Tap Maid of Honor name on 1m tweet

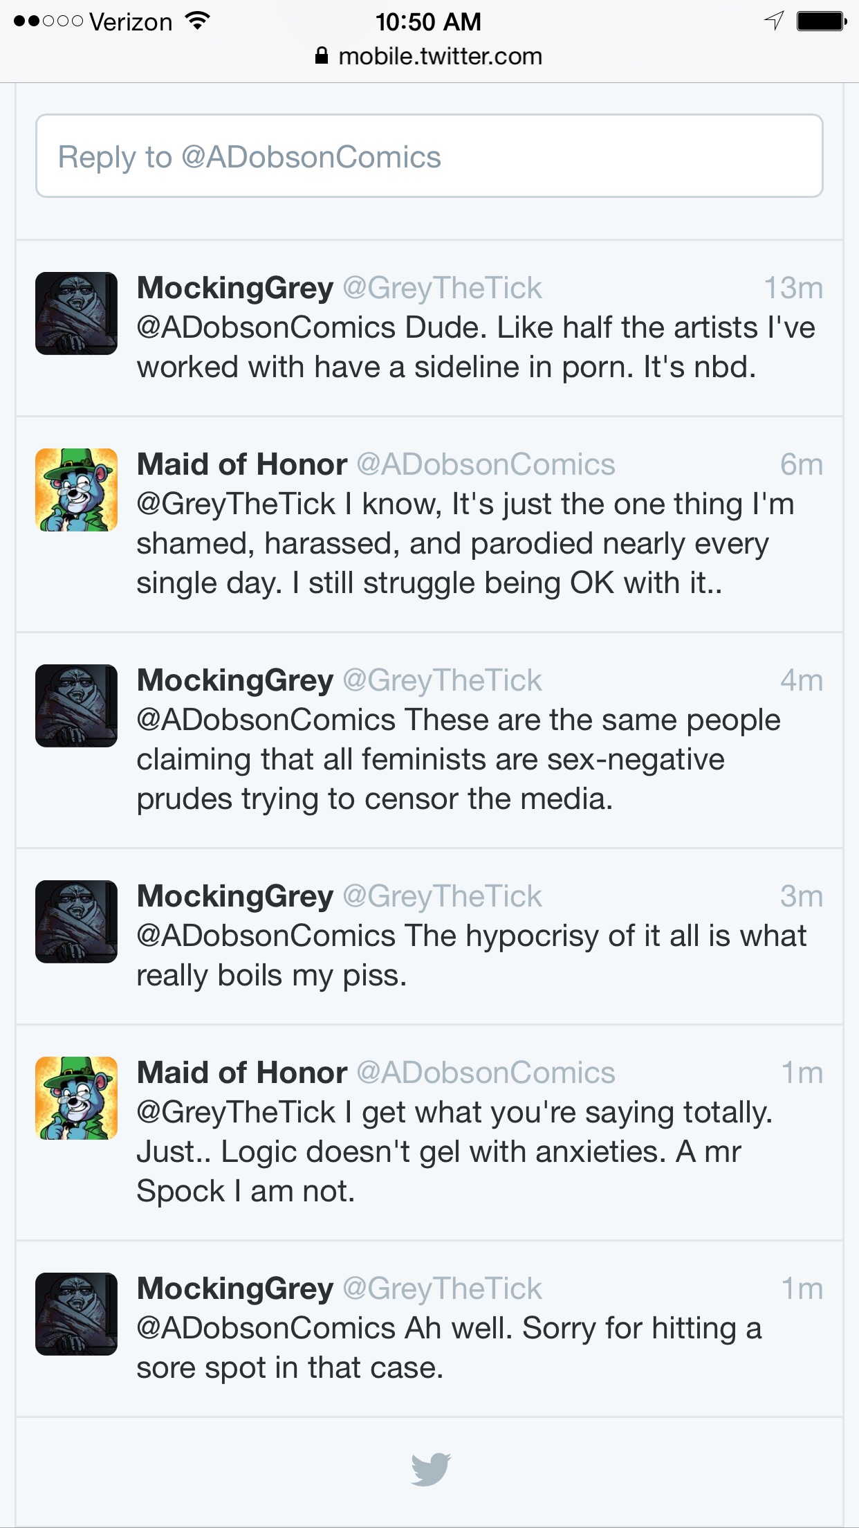(x=242, y=1073)
